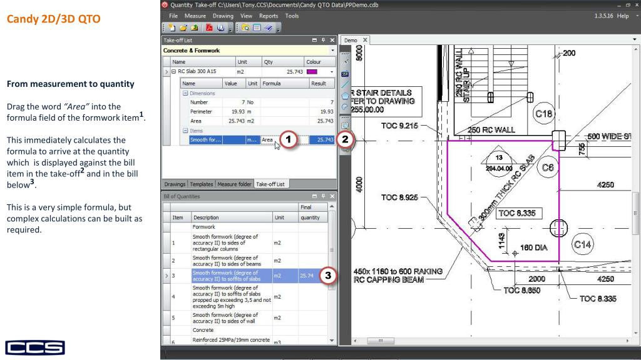
Task: Pin the Bill of Quantities panel
Action: 324,196
